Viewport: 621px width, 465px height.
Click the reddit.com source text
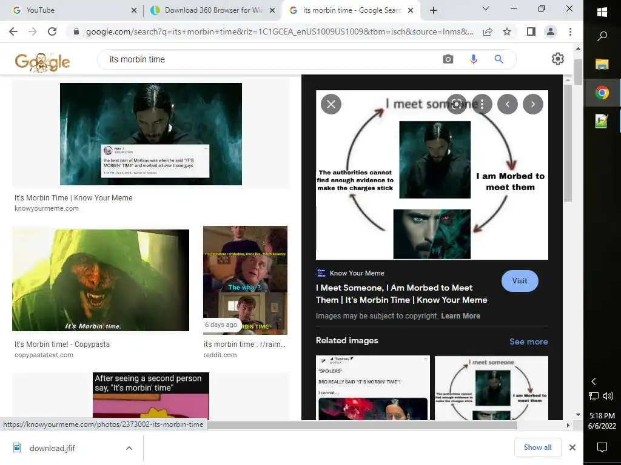[x=220, y=355]
